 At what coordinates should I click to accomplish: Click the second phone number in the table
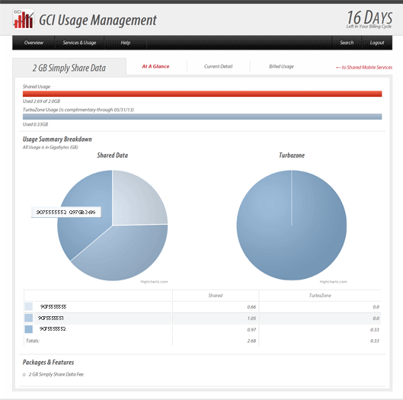50,318
